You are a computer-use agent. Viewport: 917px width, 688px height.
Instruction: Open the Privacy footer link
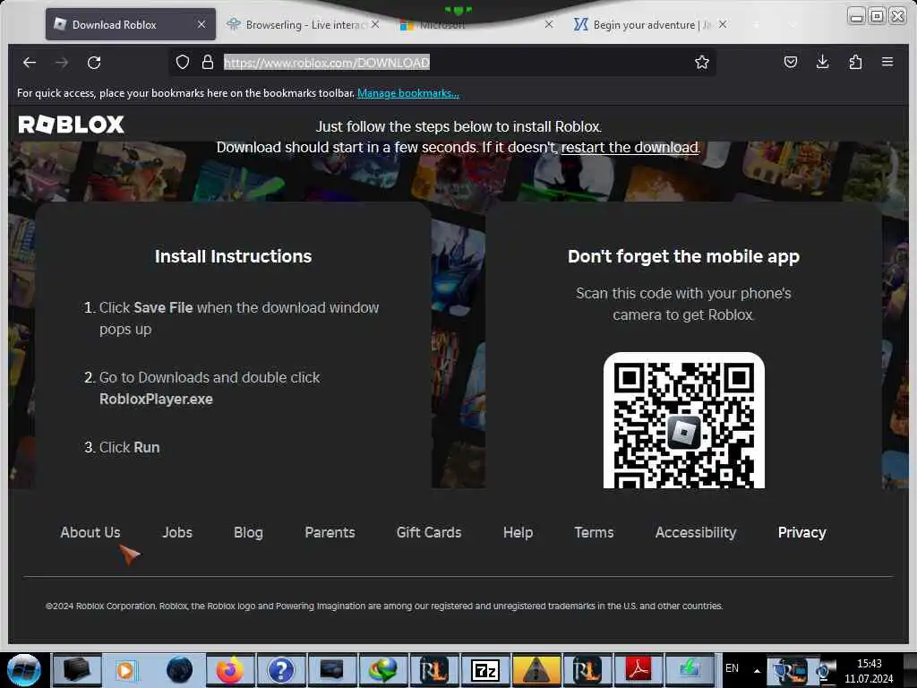[801, 532]
